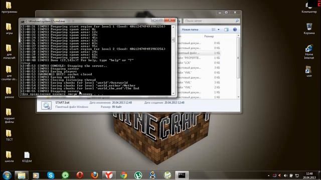Click the START.bat details pane thumbnail

(x=47, y=105)
